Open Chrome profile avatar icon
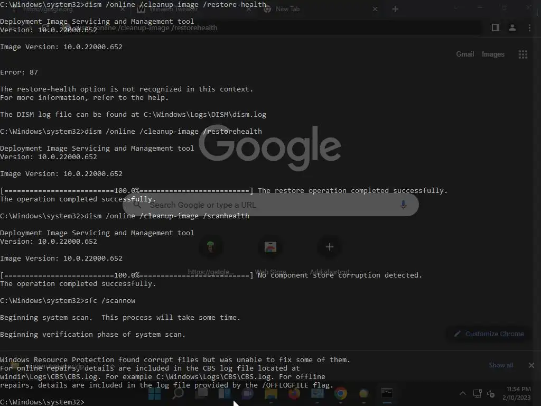541x406 pixels. click(x=512, y=27)
